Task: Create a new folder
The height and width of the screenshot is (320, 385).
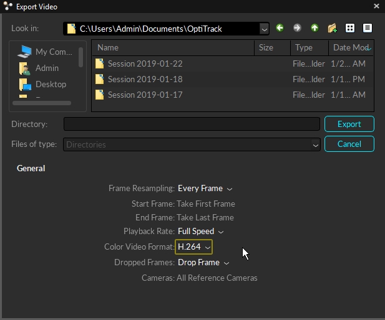Action: [332, 29]
